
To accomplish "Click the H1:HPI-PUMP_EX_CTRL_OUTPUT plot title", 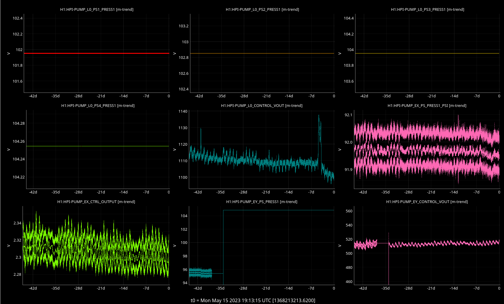I will point(96,202).
